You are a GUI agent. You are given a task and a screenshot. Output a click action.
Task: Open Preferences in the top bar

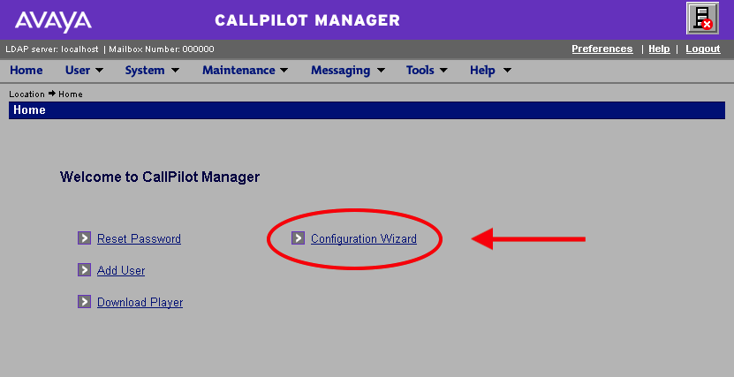tap(602, 49)
